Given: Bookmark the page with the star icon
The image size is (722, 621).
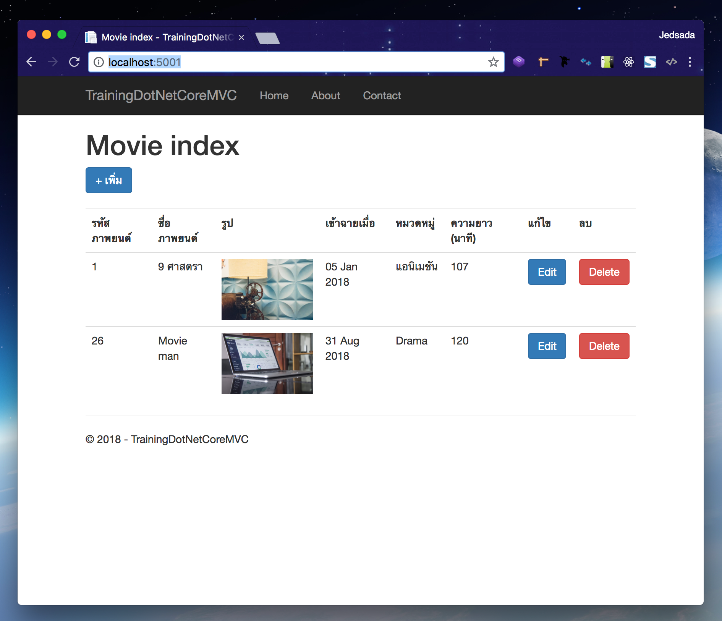Looking at the screenshot, I should point(494,62).
